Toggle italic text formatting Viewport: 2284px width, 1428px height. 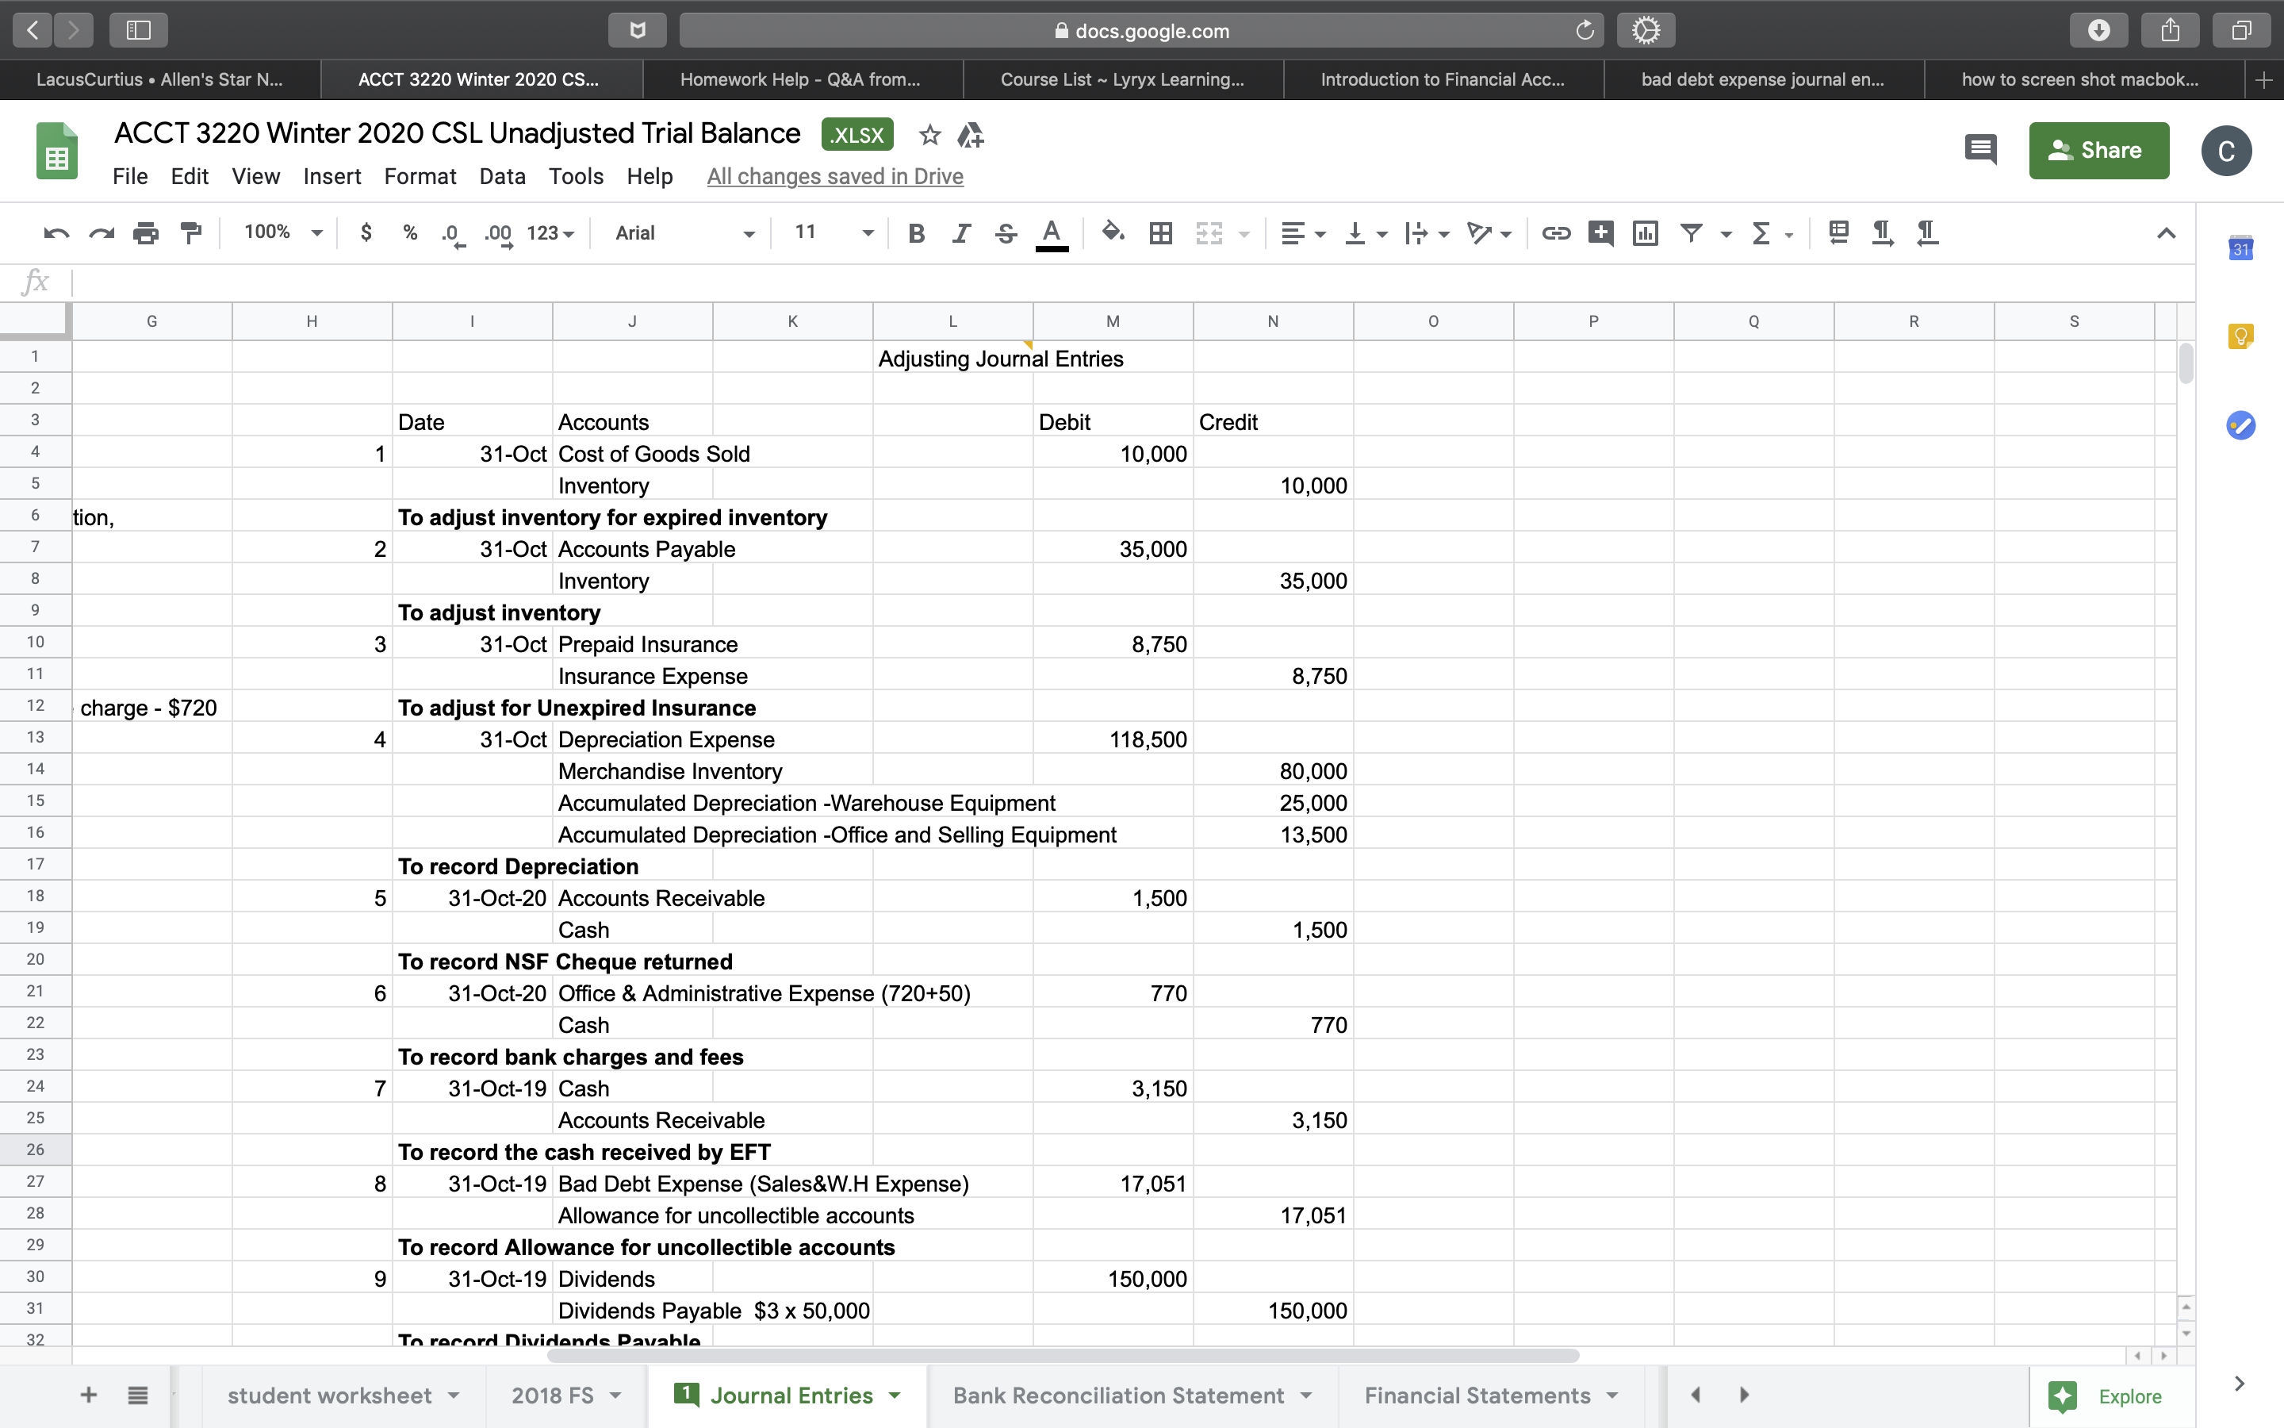click(x=961, y=232)
